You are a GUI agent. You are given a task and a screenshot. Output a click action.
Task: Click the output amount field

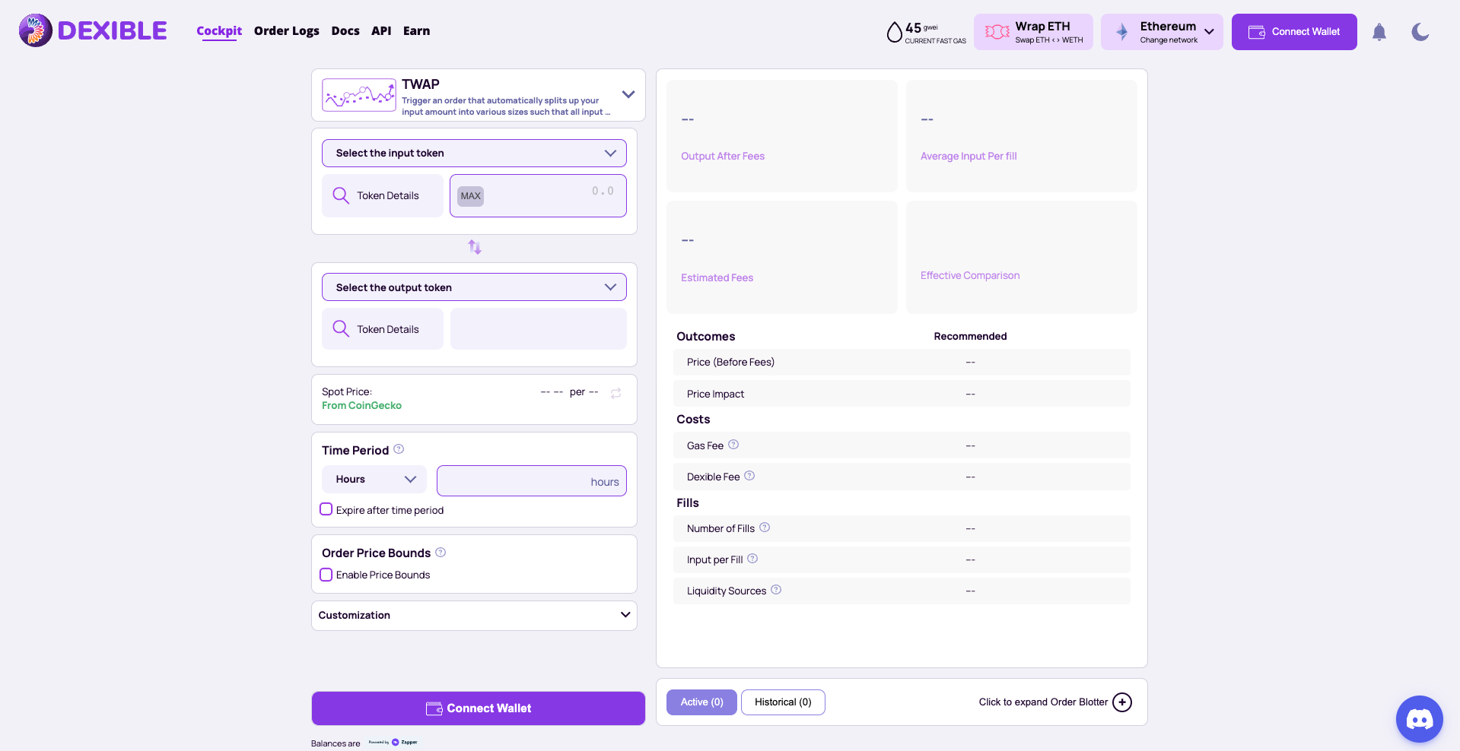pos(539,329)
